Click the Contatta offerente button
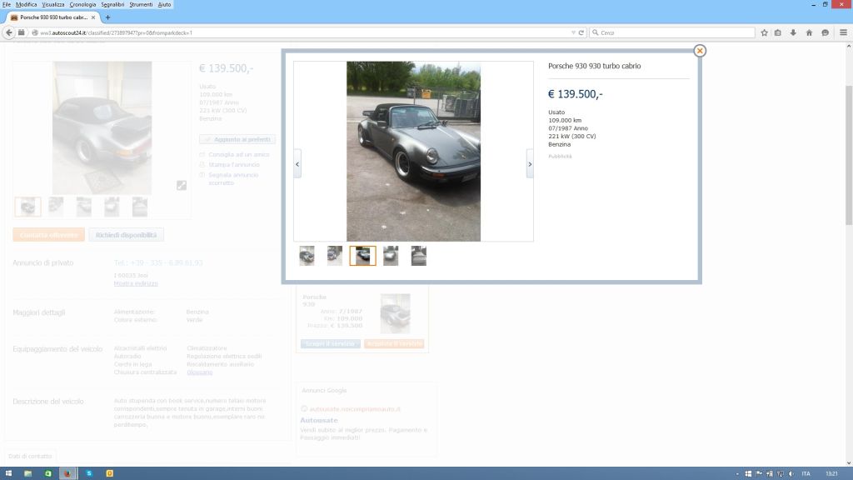Screen dimensions: 853x480 pyautogui.click(x=49, y=235)
